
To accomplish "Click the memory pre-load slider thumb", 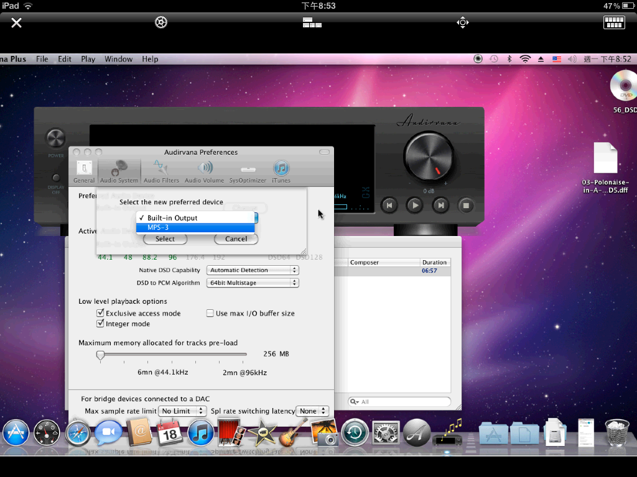I will [100, 355].
